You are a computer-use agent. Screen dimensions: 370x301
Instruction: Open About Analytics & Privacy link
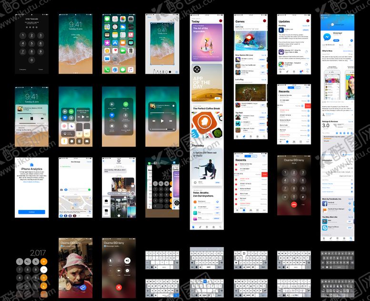[x=31, y=182]
